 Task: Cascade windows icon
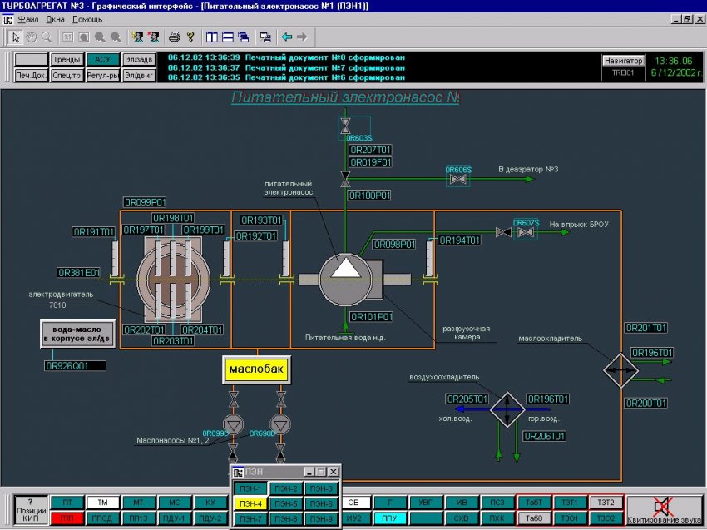point(244,37)
